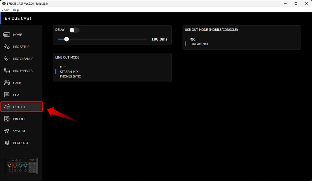Click the Bridge Cast device thumbnail
Image resolution: width=312 pixels, height=181 pixels.
click(x=21, y=166)
